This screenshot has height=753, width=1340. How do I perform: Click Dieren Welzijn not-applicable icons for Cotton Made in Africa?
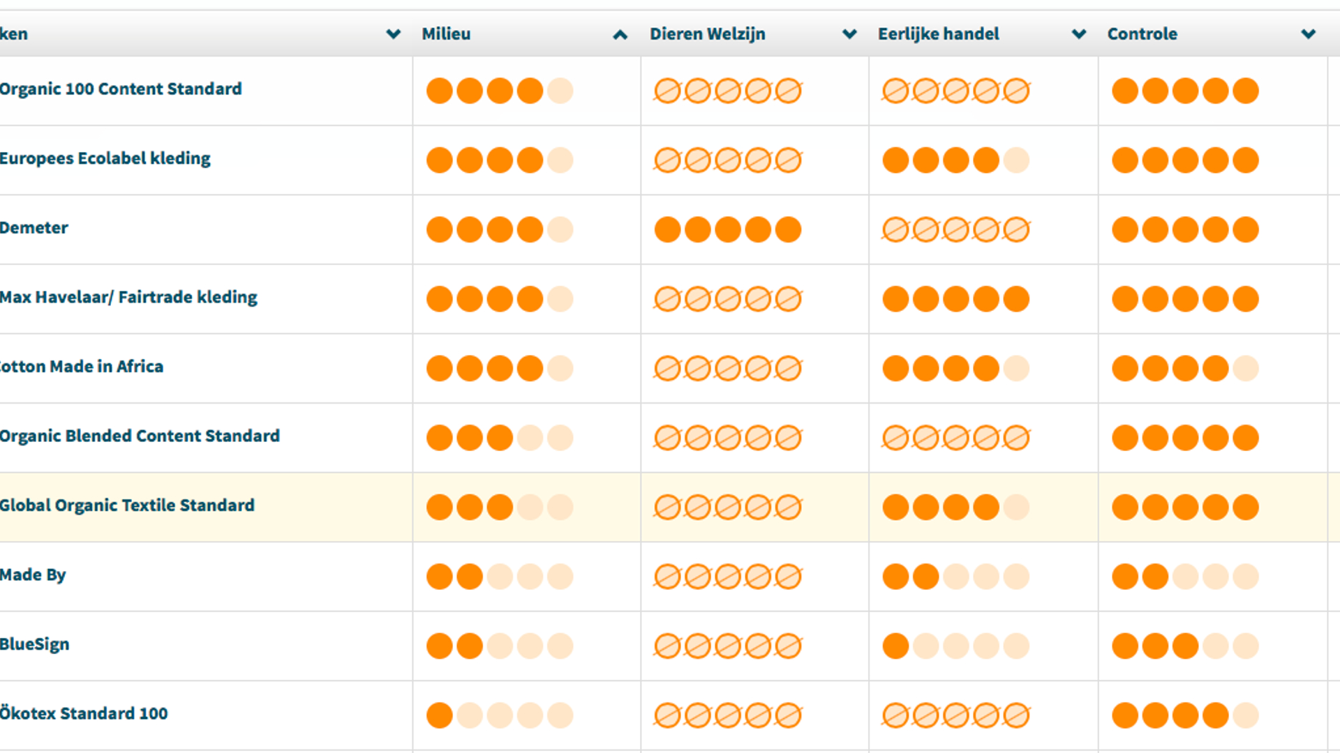click(x=728, y=368)
